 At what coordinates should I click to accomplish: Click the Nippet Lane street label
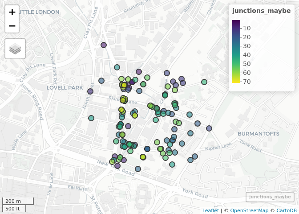(x=218, y=147)
